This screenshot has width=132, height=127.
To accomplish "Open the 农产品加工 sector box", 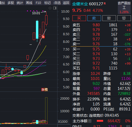I will point(124,8).
